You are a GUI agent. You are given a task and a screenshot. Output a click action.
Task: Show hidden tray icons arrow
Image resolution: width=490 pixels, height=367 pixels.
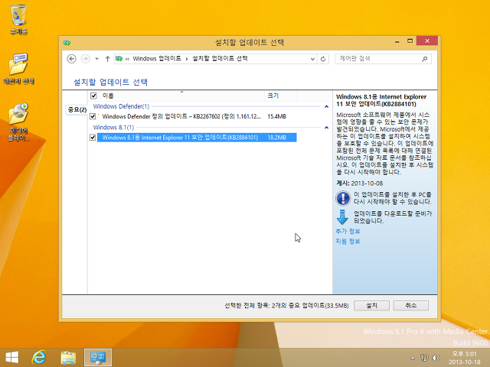(412, 358)
